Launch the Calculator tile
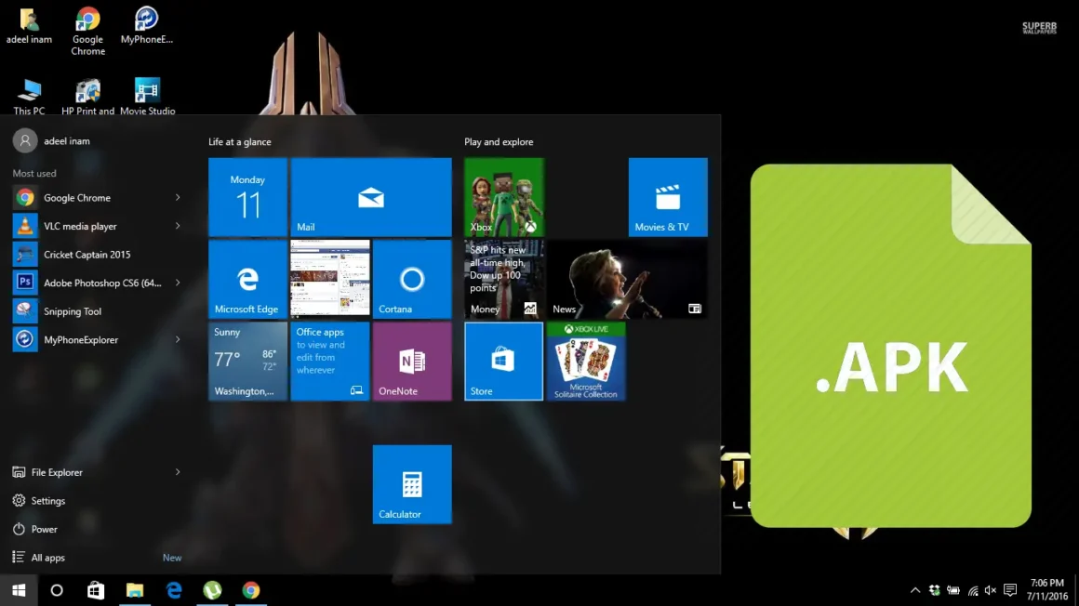 click(412, 484)
